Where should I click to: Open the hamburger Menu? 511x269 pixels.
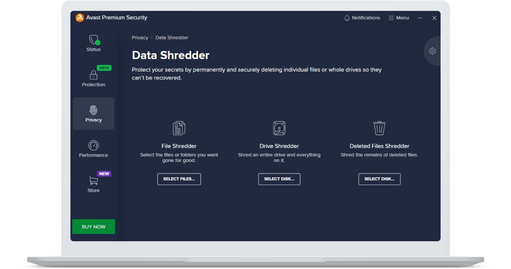(x=399, y=18)
